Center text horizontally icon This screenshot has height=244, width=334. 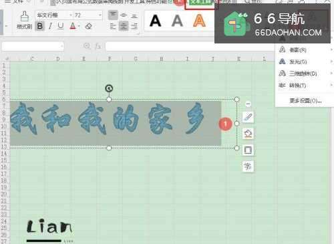point(124,26)
